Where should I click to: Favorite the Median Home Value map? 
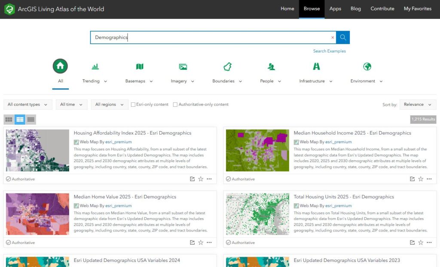(201, 243)
